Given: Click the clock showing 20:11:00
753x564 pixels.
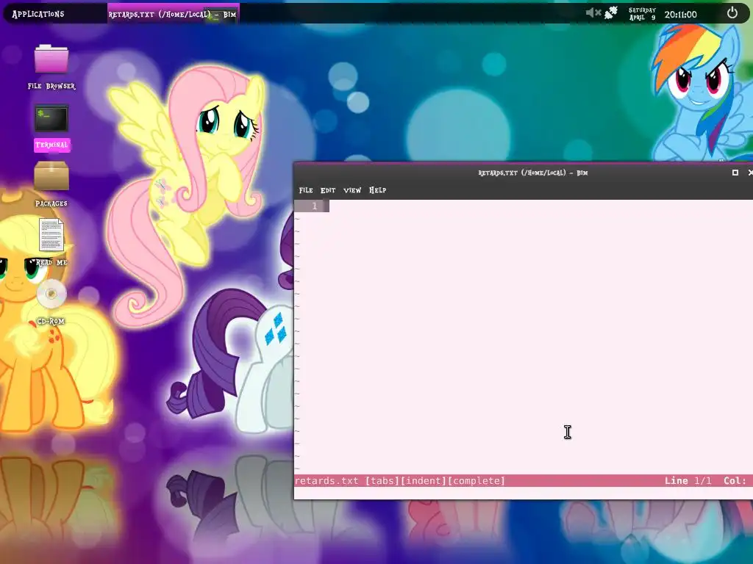Looking at the screenshot, I should [680, 15].
